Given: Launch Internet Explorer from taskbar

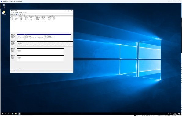Looking at the screenshot, I should (x=13, y=114).
